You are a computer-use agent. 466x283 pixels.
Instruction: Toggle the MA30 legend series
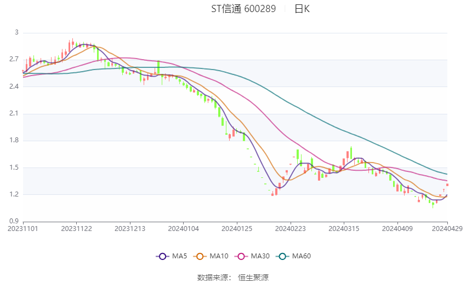click(252, 256)
